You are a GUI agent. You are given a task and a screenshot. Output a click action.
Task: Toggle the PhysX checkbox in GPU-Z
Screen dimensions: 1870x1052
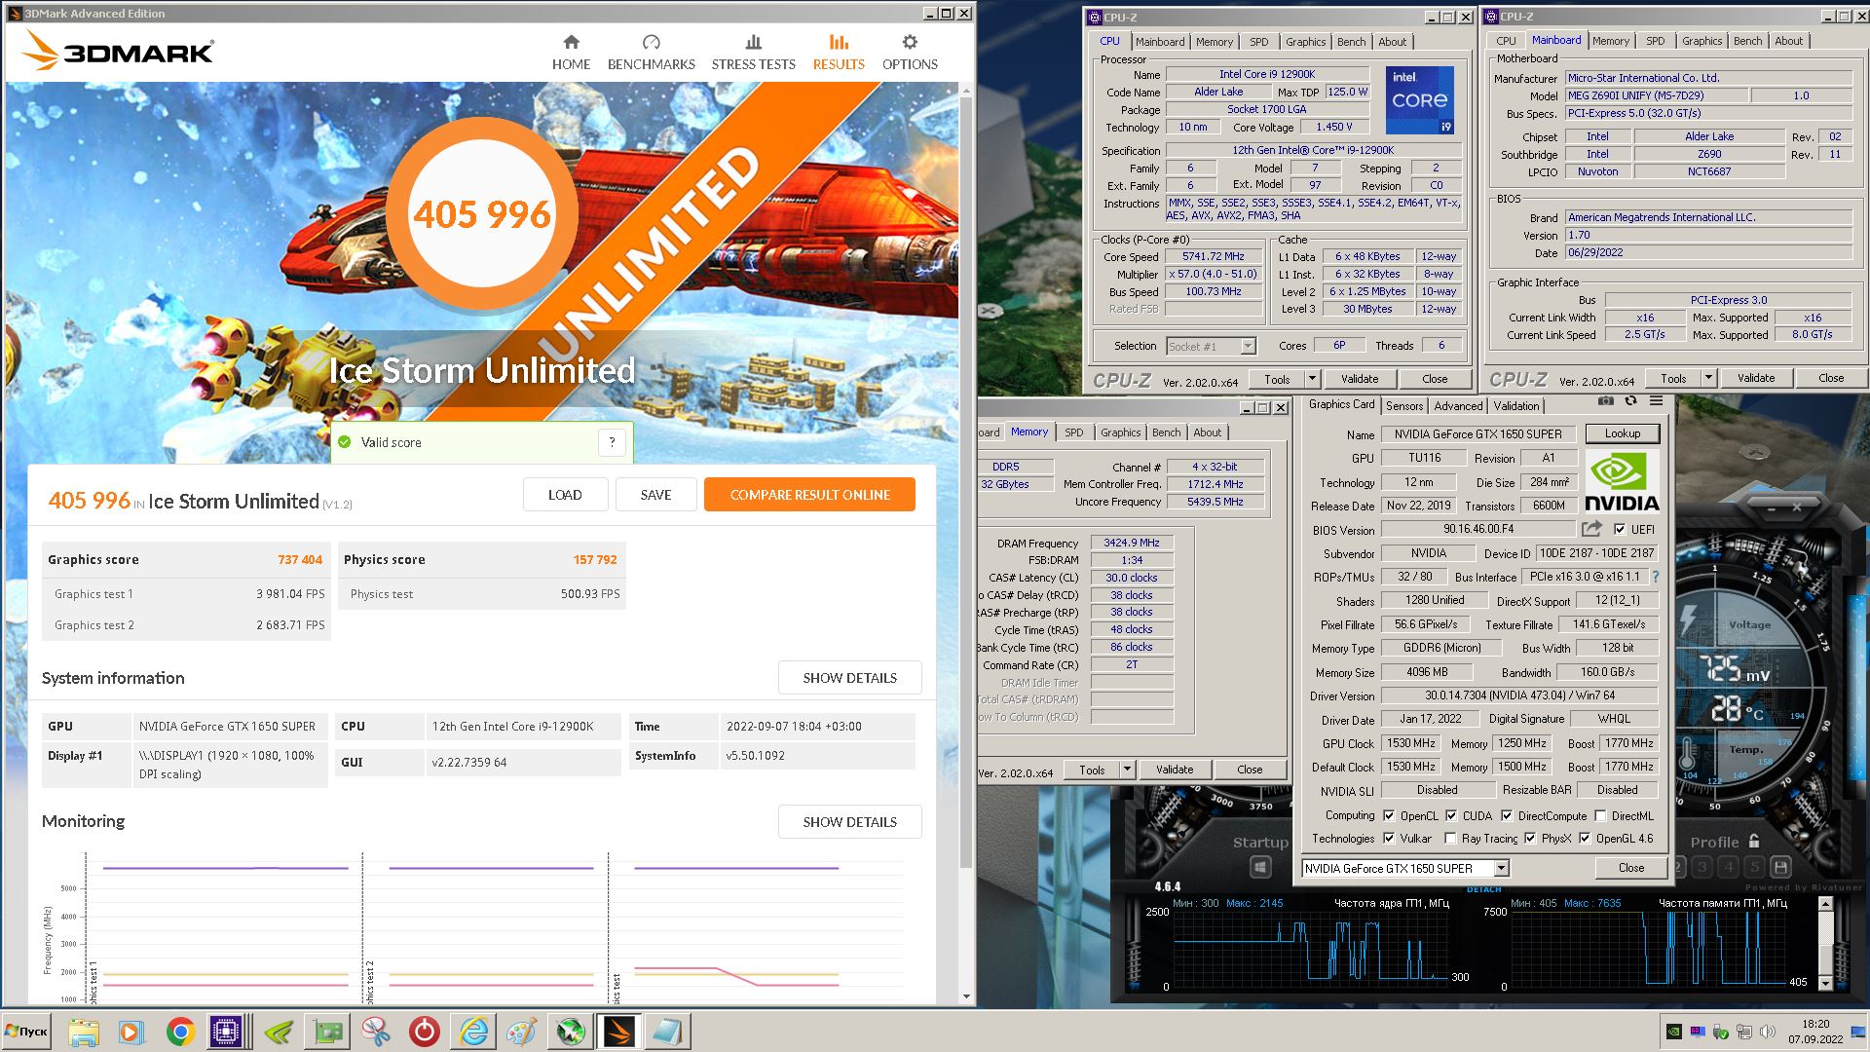1530,838
